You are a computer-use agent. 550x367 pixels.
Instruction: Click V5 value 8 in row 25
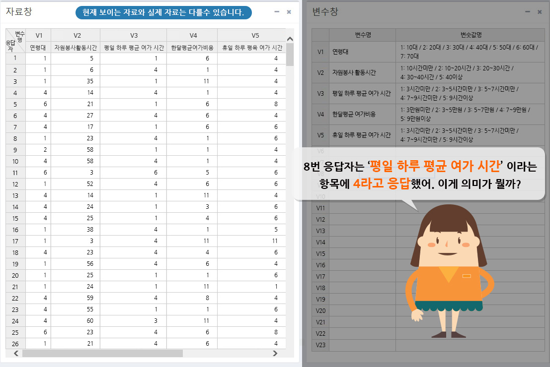252,332
